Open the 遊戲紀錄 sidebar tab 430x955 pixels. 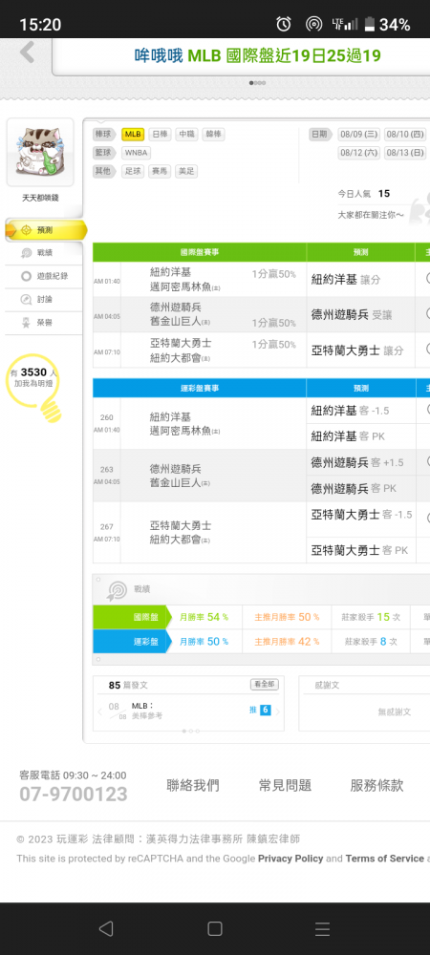pyautogui.click(x=44, y=276)
